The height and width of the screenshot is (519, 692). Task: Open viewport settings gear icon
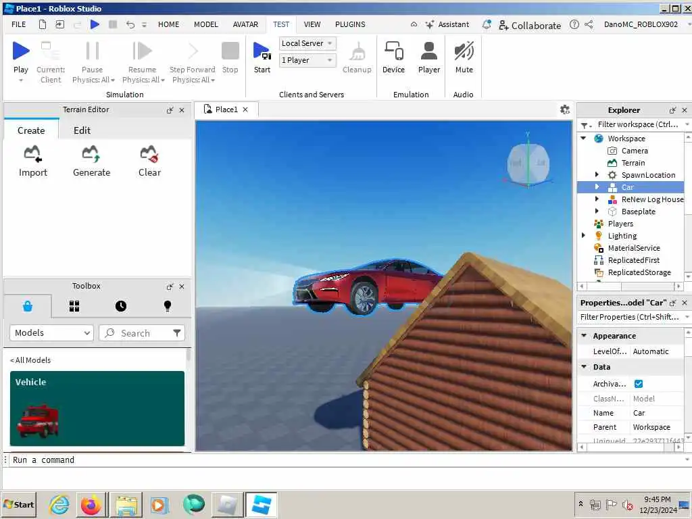[564, 109]
